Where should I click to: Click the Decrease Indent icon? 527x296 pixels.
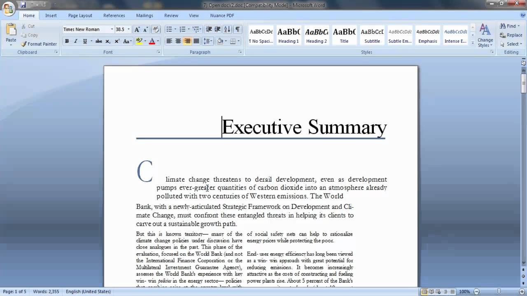(x=209, y=30)
